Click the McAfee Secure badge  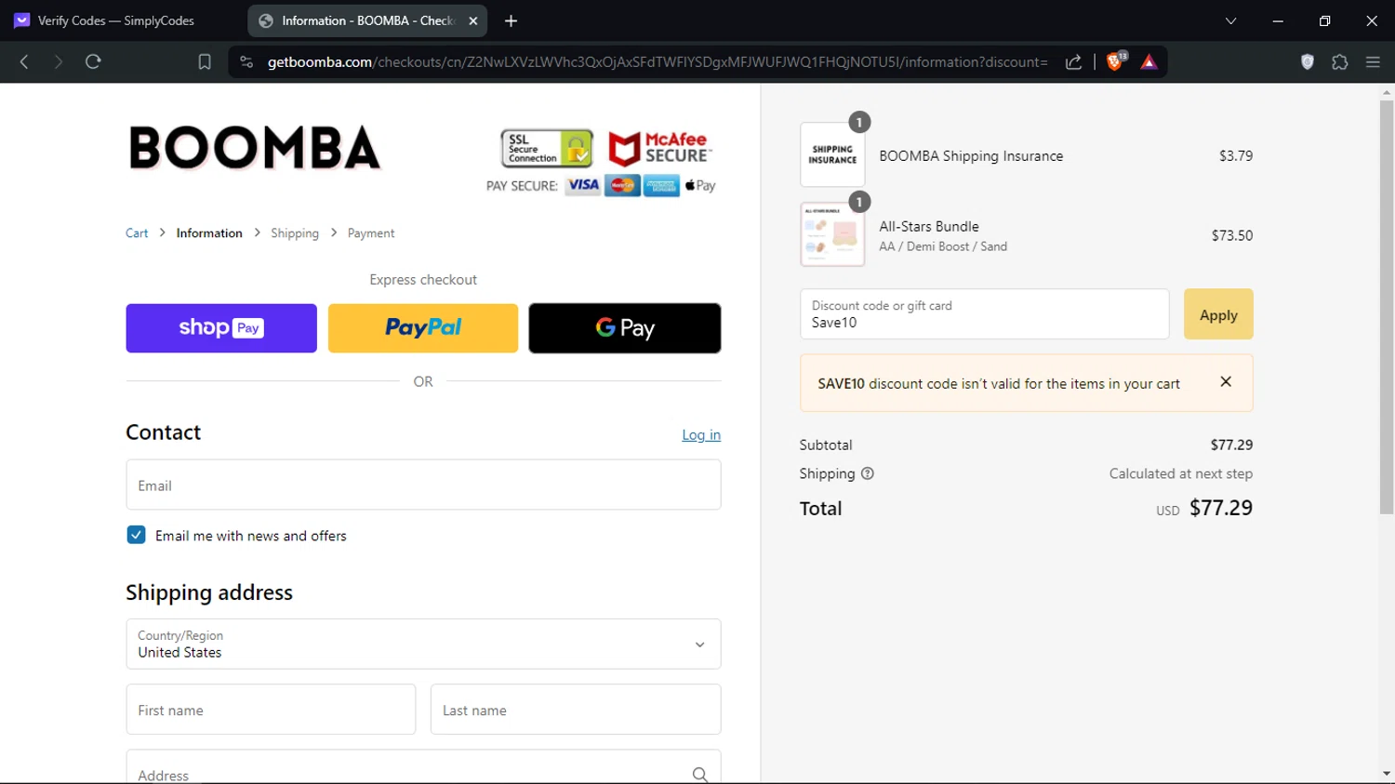(x=659, y=148)
